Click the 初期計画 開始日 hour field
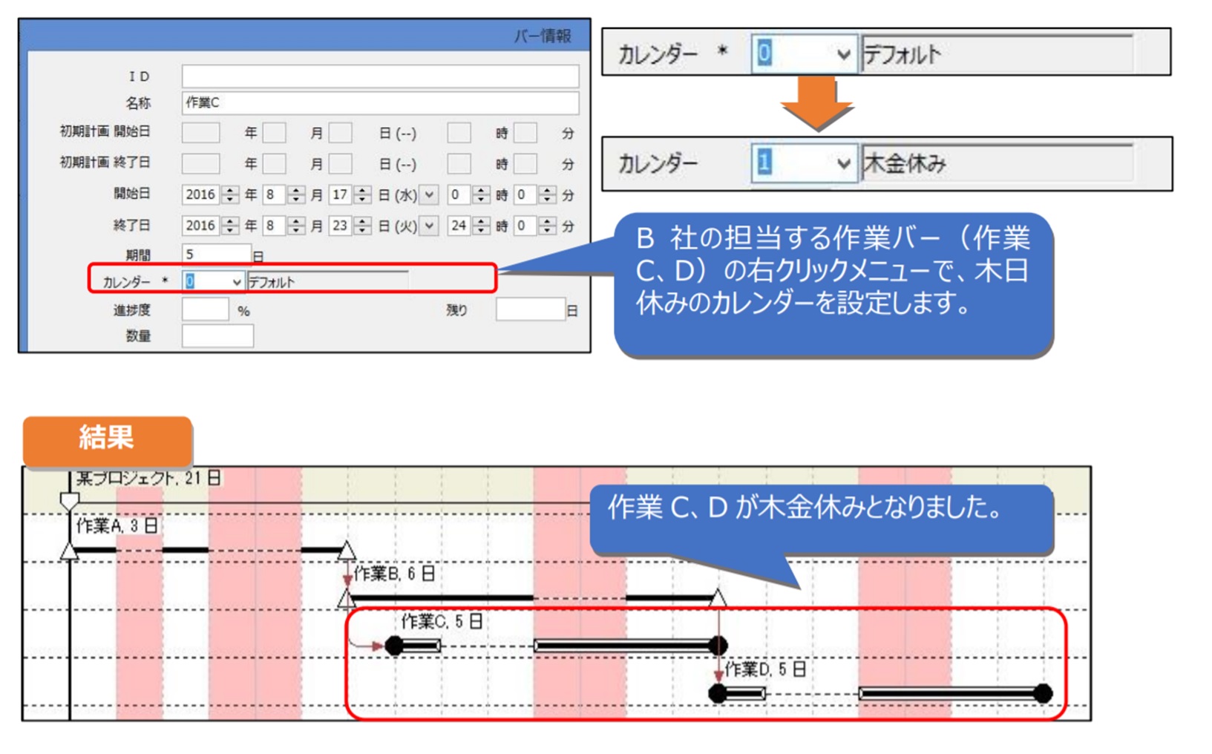 [x=459, y=133]
